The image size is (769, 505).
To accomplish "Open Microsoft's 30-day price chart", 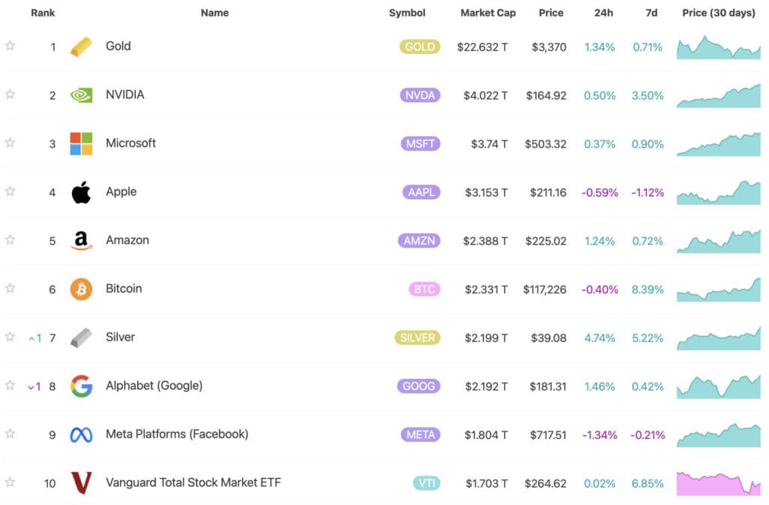I will [x=719, y=144].
